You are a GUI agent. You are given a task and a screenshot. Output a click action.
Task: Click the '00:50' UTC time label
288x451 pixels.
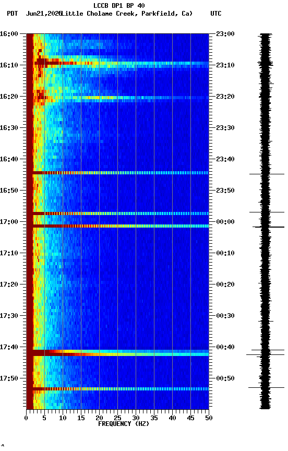tap(225, 378)
